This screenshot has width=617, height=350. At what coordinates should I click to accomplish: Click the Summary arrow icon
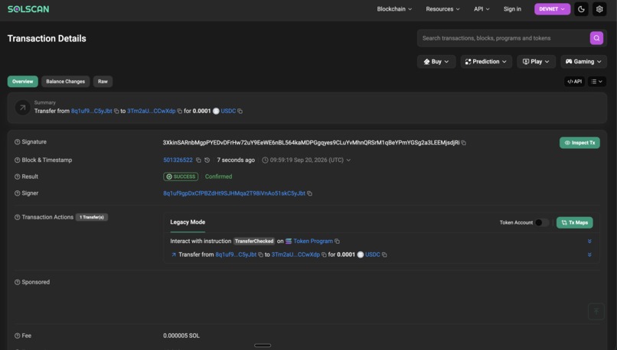[x=22, y=107]
